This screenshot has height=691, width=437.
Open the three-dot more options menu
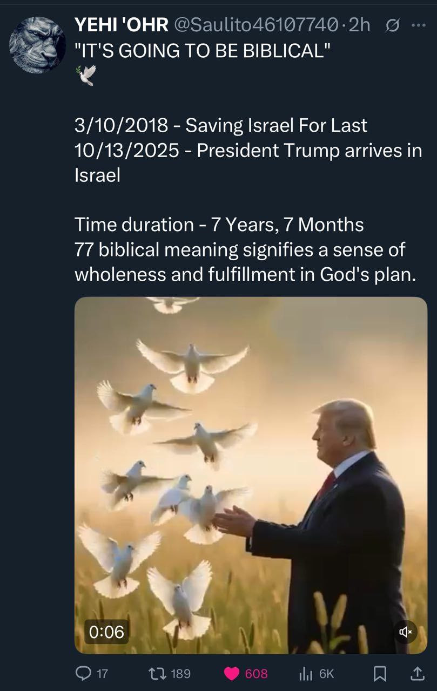click(419, 25)
